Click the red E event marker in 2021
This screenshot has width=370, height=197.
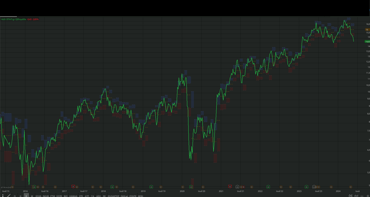[x=230, y=186]
